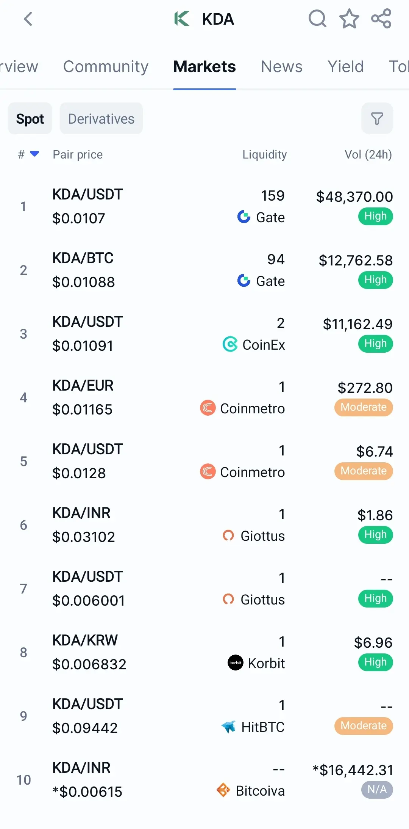The height and width of the screenshot is (829, 409).
Task: Switch to Derivatives markets
Action: 101,119
